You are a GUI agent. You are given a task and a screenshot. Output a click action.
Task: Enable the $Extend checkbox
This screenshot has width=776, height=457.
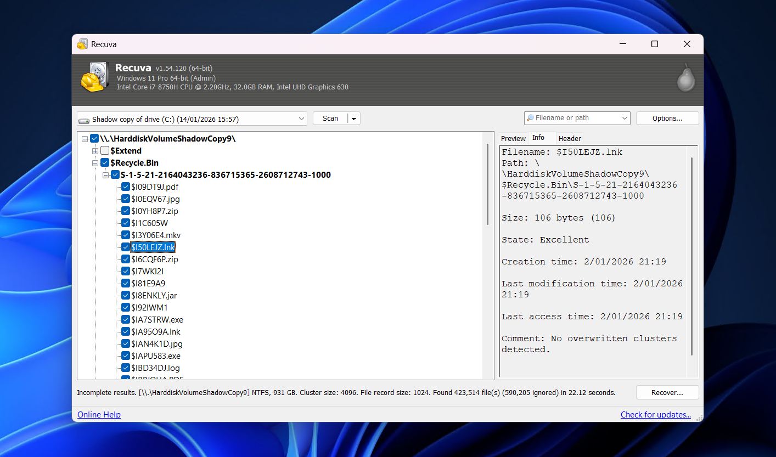tap(105, 150)
